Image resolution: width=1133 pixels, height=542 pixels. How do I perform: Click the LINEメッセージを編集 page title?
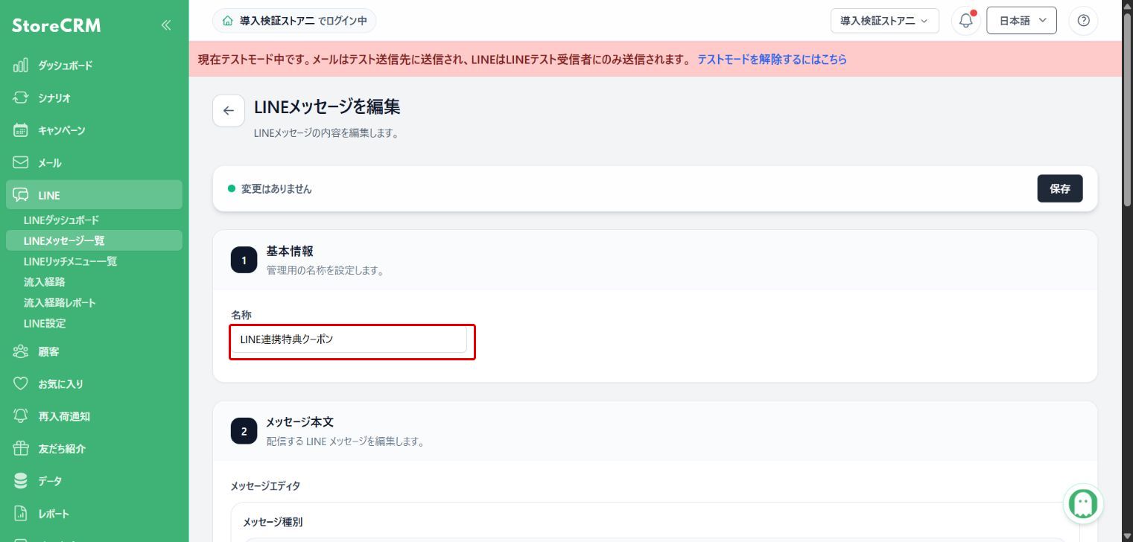[327, 106]
